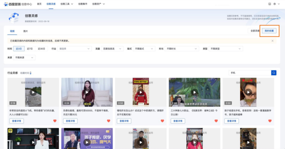Click the search field containing 手机
This screenshot has height=149, width=285.
250,73
